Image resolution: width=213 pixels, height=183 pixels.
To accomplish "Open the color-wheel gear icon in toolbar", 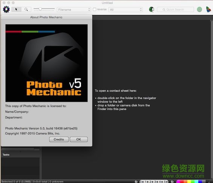I will 6,9.
